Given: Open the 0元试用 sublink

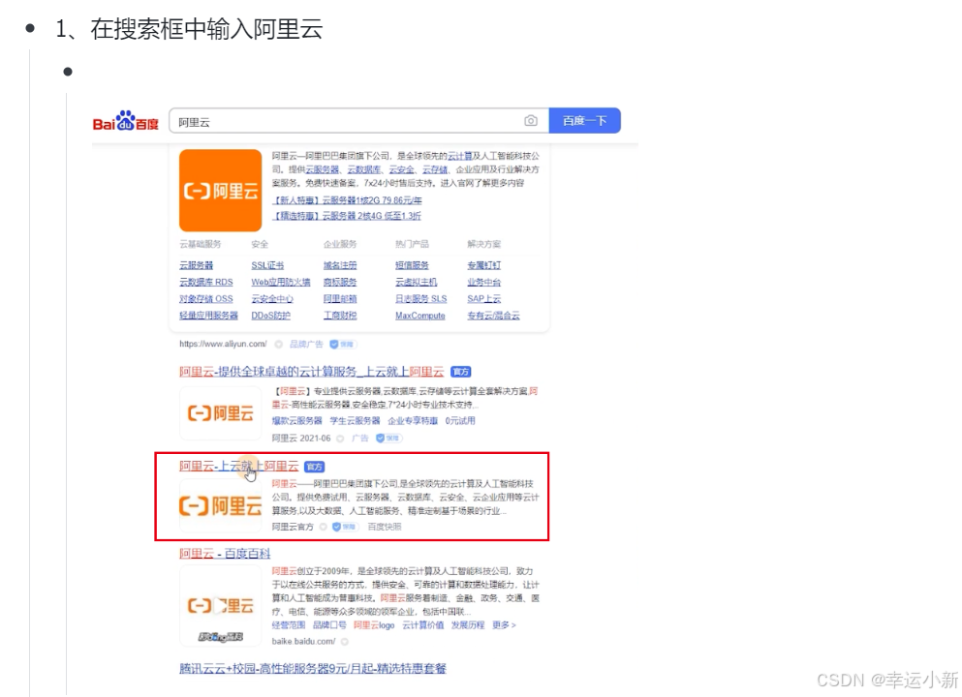Looking at the screenshot, I should pos(460,420).
